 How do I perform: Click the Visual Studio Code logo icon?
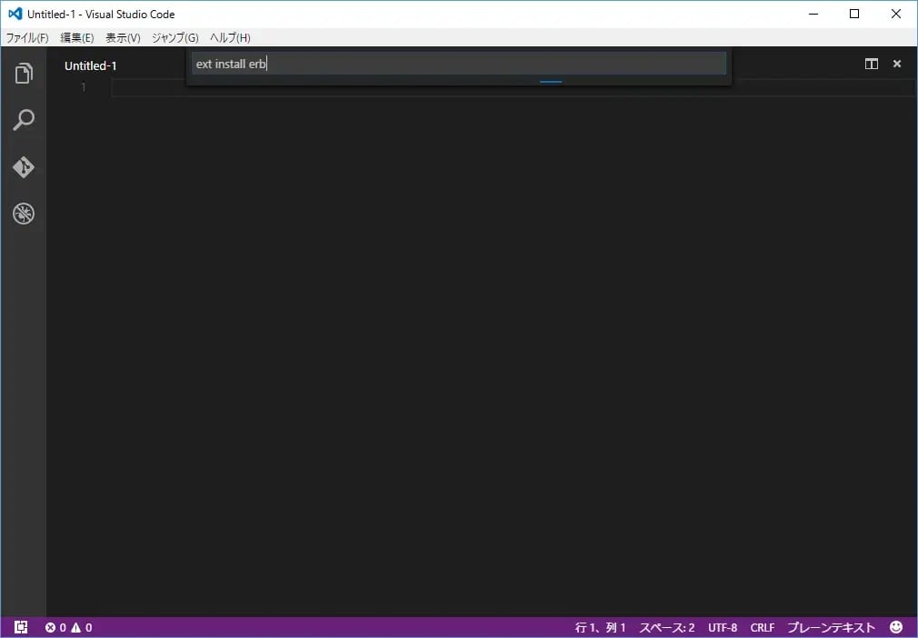click(x=15, y=14)
